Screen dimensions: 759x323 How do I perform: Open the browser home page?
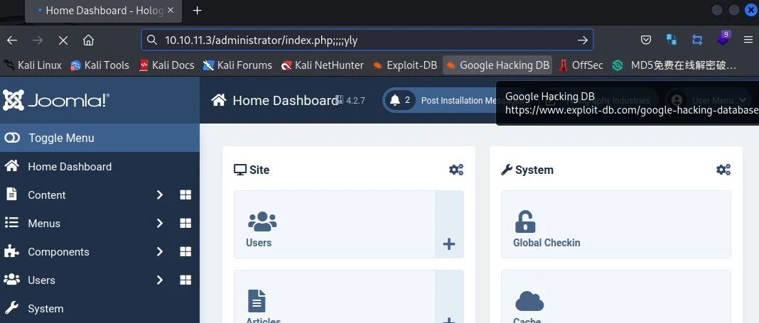point(88,40)
